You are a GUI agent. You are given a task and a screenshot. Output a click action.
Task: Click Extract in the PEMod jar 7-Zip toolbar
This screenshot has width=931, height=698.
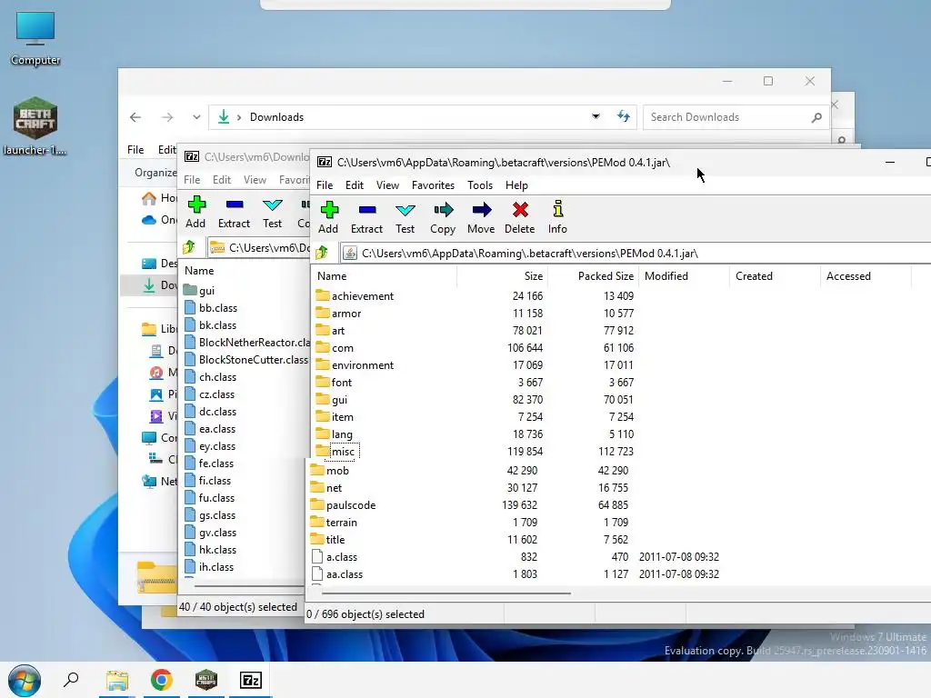[x=366, y=217]
